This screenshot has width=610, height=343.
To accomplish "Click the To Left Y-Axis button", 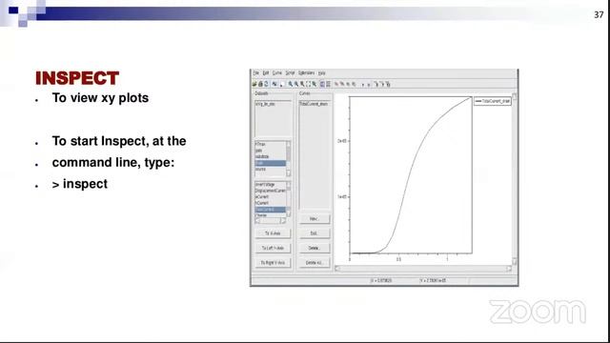I will [x=273, y=248].
